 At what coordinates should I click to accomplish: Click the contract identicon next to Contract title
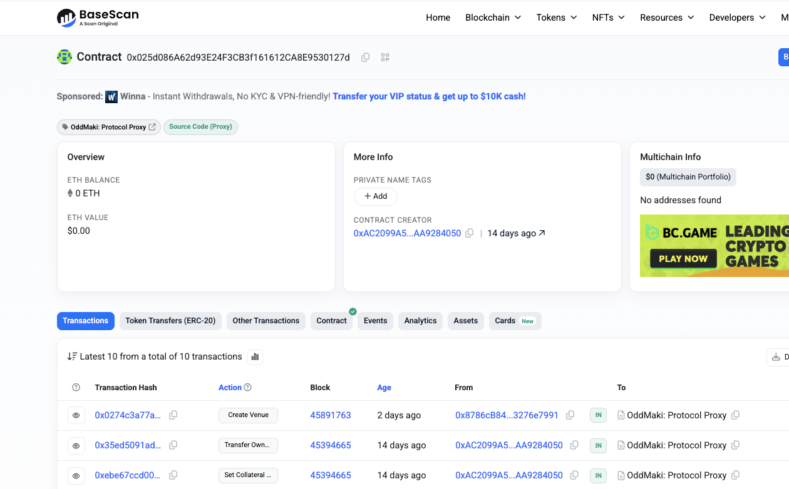tap(64, 57)
